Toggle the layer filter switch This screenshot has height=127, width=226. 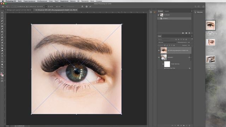pos(192,39)
